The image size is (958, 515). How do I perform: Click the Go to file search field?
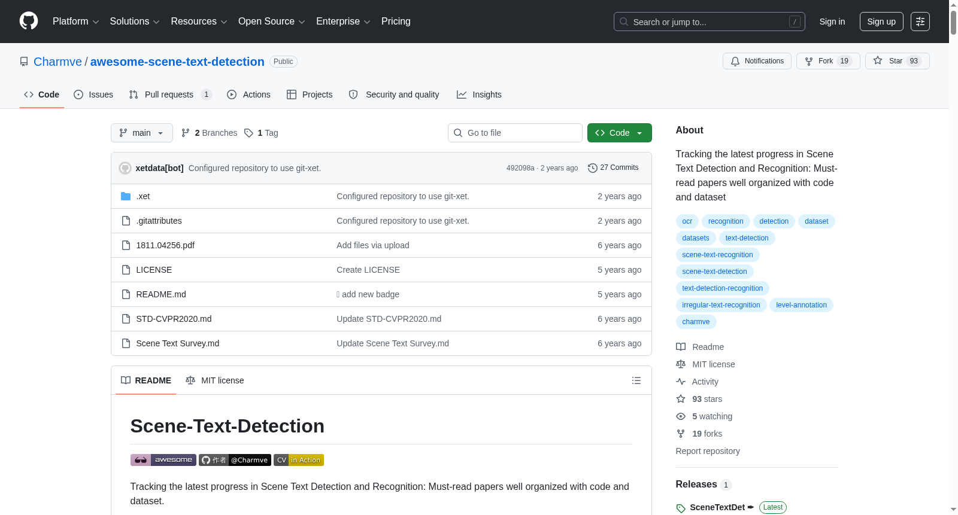point(515,133)
